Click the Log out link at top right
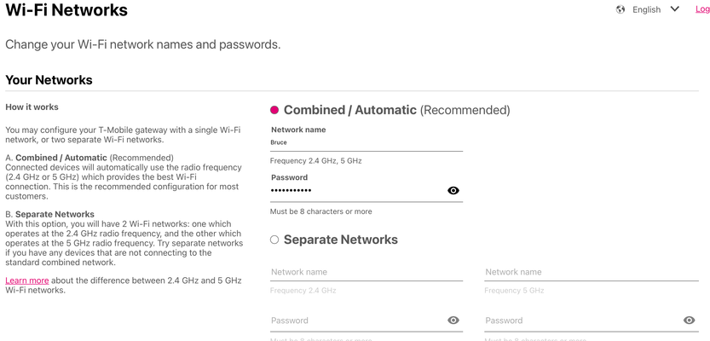 702,9
